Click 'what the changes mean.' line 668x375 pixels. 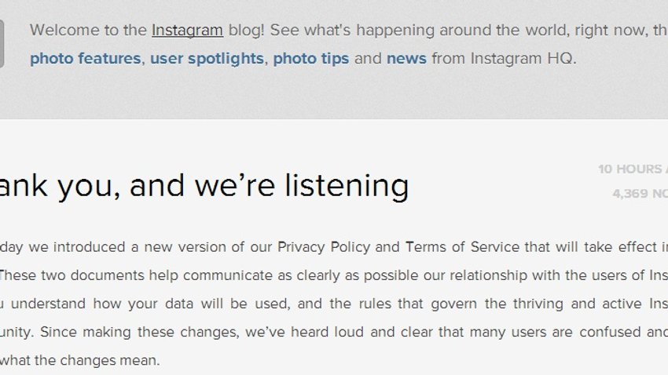click(x=80, y=361)
